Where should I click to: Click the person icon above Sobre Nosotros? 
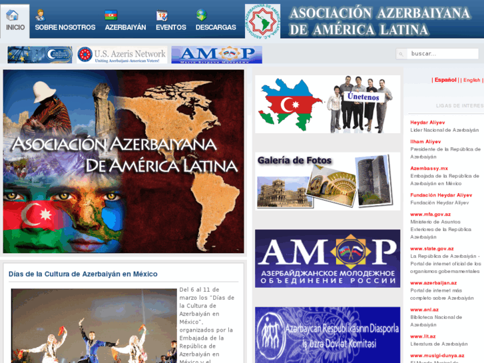(40, 15)
